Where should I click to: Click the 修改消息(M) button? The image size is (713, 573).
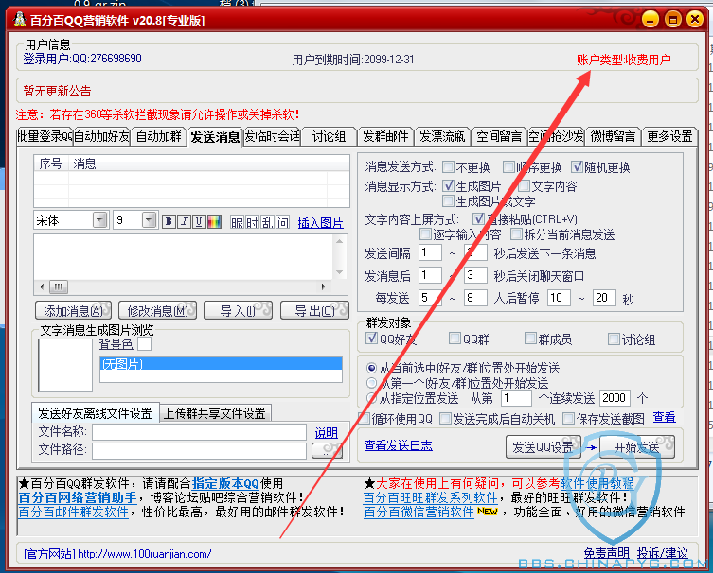point(157,310)
